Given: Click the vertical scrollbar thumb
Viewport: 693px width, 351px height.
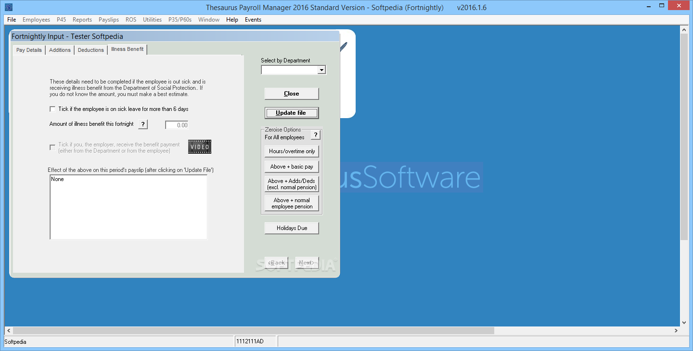Looking at the screenshot, I should pyautogui.click(x=684, y=136).
